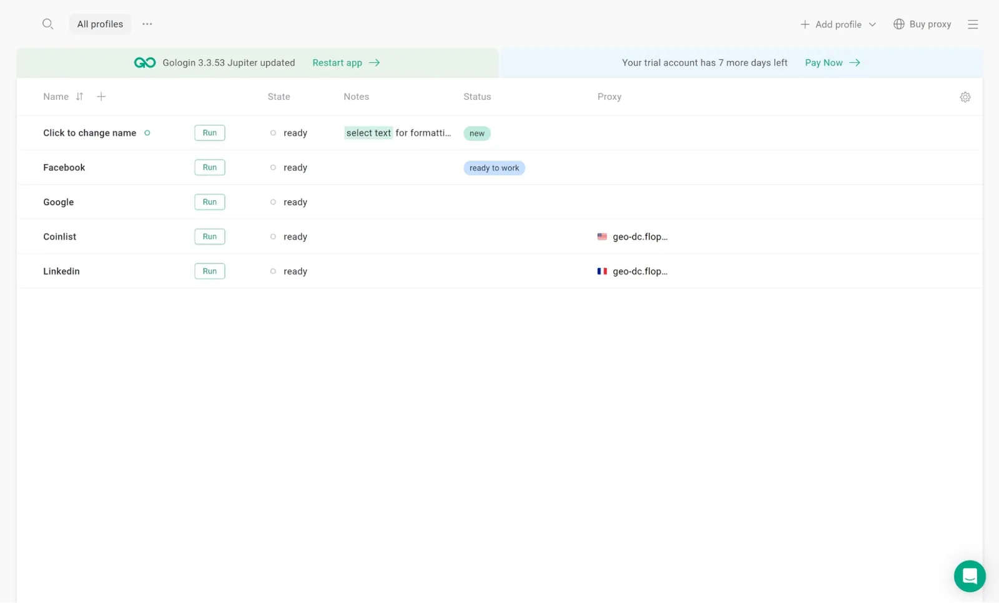Run the Coinlist profile
This screenshot has height=603, width=999.
[x=210, y=236]
